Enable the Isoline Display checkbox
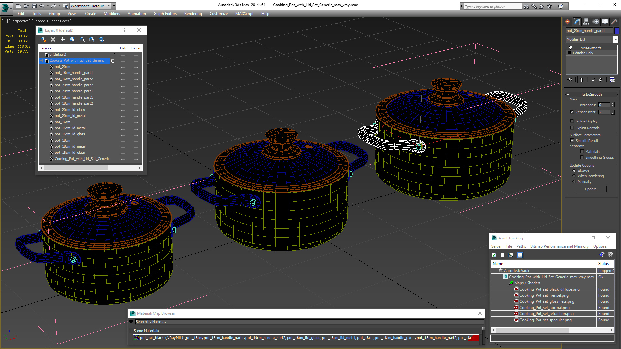Screen dimensions: 621x349 pos(572,121)
